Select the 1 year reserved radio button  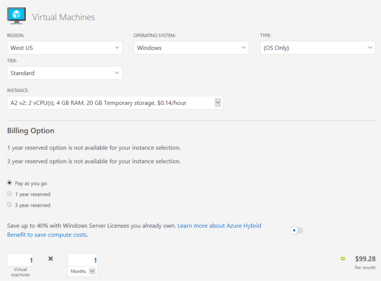9,194
